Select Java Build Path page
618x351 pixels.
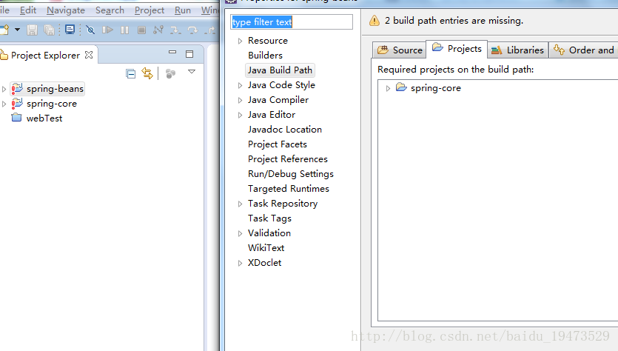coord(280,70)
